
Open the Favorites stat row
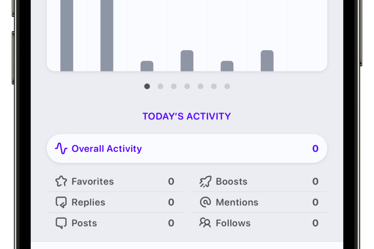(x=115, y=181)
